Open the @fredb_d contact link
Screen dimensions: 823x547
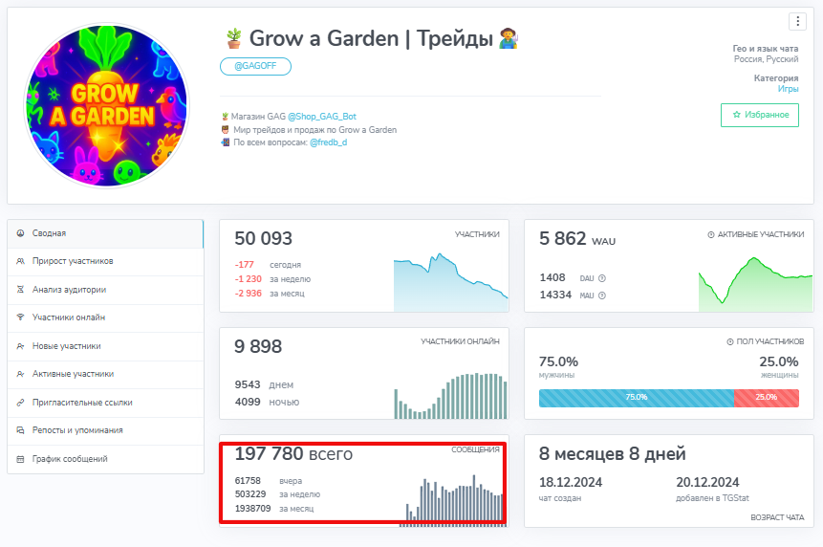click(x=328, y=142)
